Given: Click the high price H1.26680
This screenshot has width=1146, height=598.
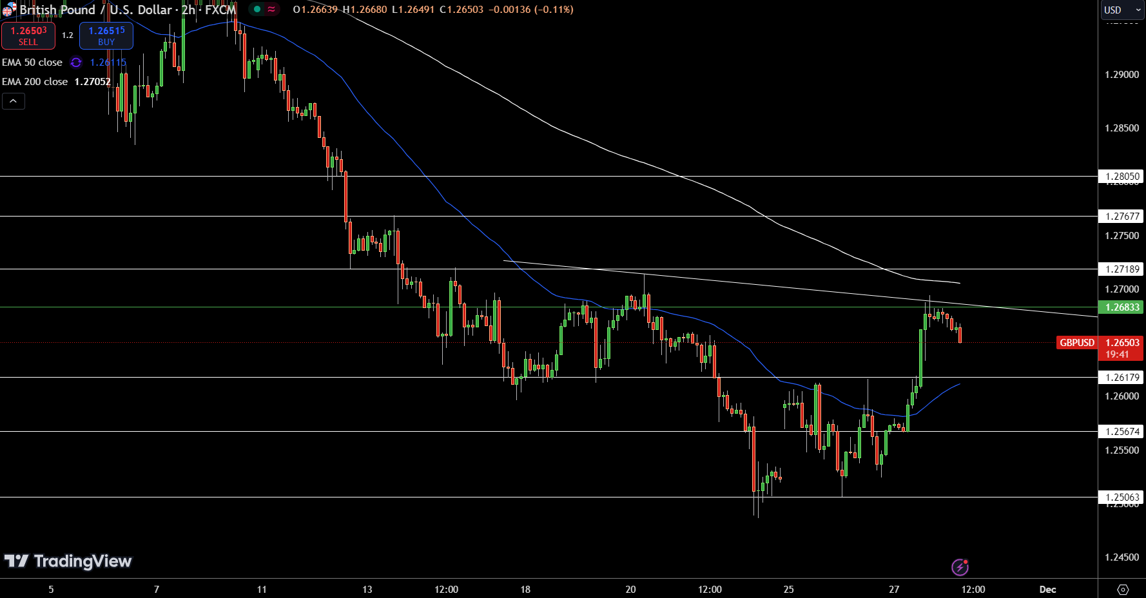Looking at the screenshot, I should (x=364, y=10).
